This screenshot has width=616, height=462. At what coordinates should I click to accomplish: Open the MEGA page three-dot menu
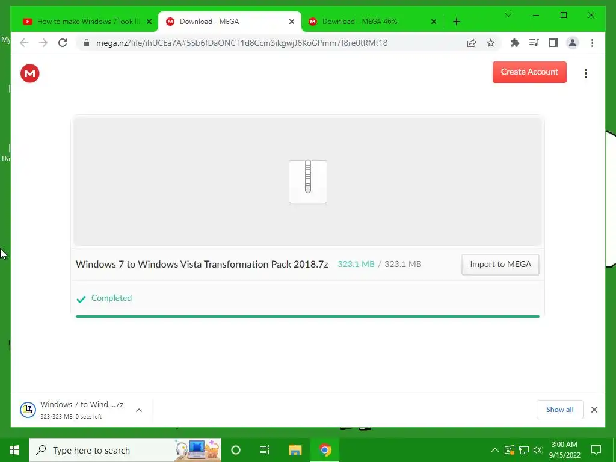tap(585, 73)
